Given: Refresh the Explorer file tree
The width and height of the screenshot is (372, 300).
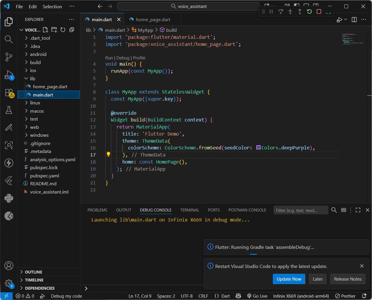Looking at the screenshot, I should pyautogui.click(x=63, y=30).
